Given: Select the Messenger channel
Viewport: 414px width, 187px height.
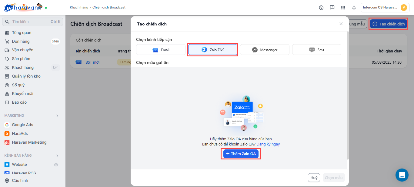Looking at the screenshot, I should coord(265,50).
